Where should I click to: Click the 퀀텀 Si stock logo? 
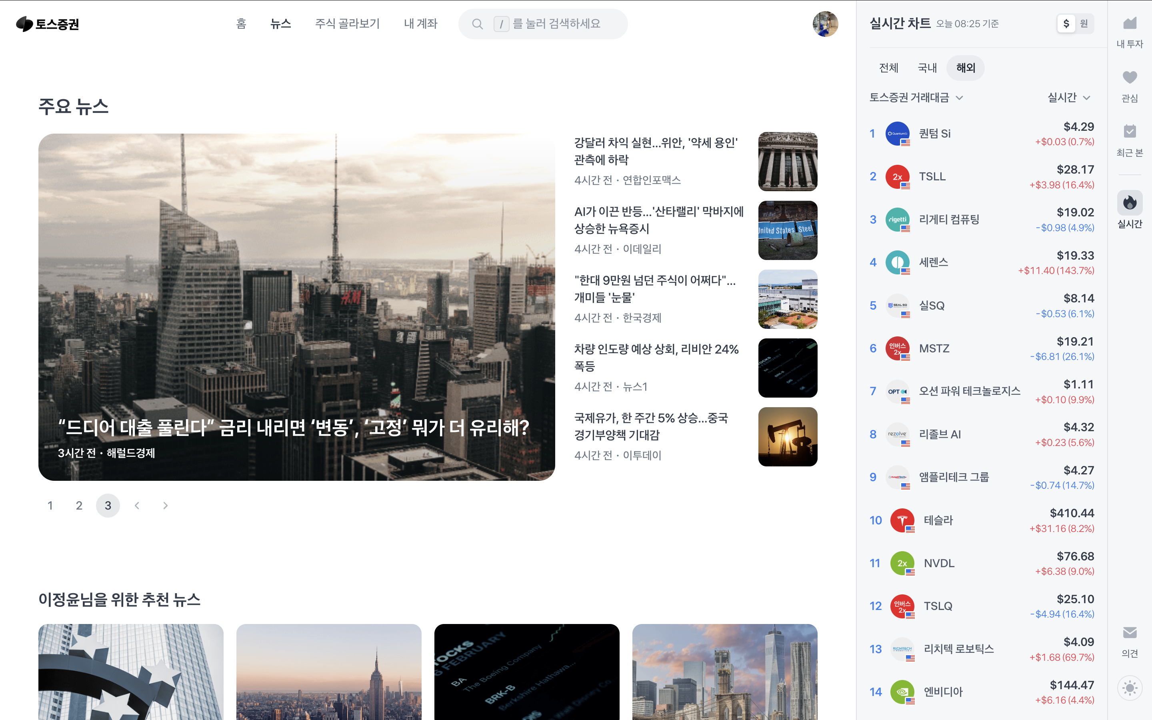pyautogui.click(x=897, y=134)
